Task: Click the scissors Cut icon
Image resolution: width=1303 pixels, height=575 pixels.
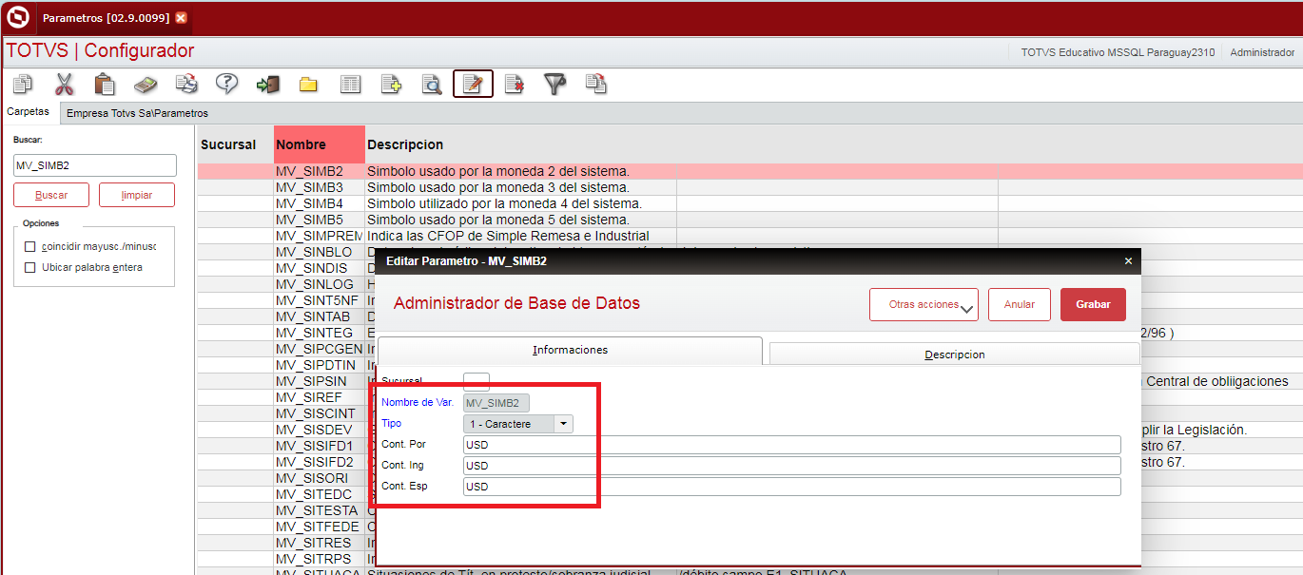Action: coord(64,85)
